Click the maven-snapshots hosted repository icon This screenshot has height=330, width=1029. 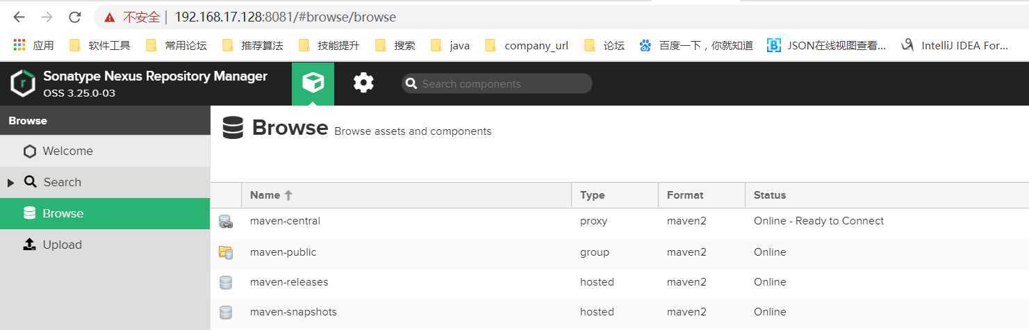225,312
